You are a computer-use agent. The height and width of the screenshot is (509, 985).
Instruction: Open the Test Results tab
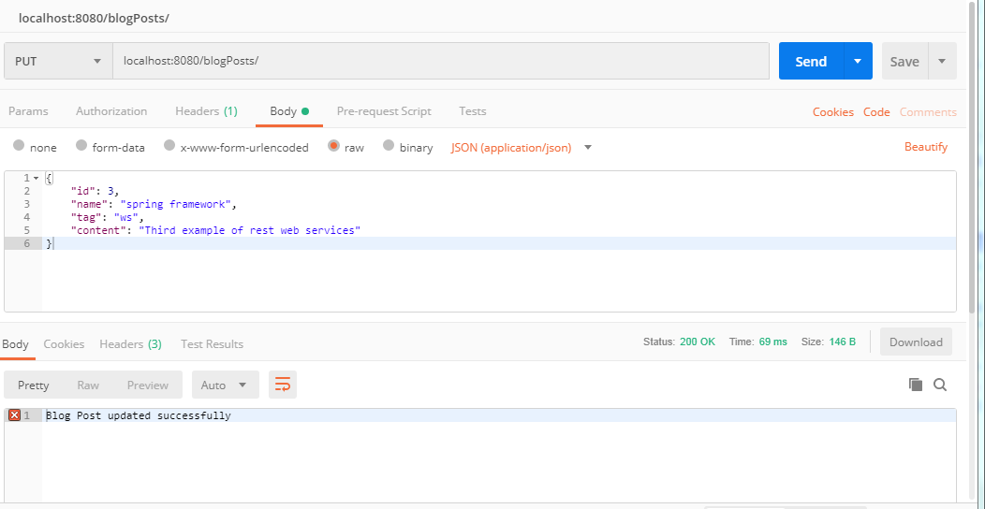tap(212, 344)
